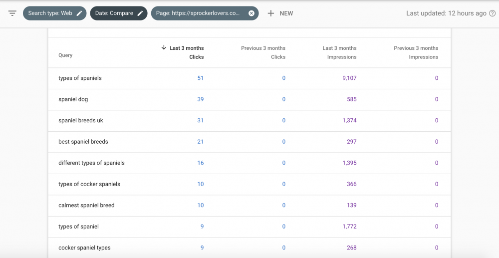Sort by Previous 3 months Impressions header
Viewport: 499px width, 258px height.
(416, 52)
